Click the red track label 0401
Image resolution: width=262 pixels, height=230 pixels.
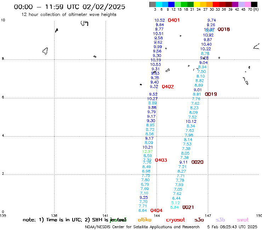tap(174, 20)
